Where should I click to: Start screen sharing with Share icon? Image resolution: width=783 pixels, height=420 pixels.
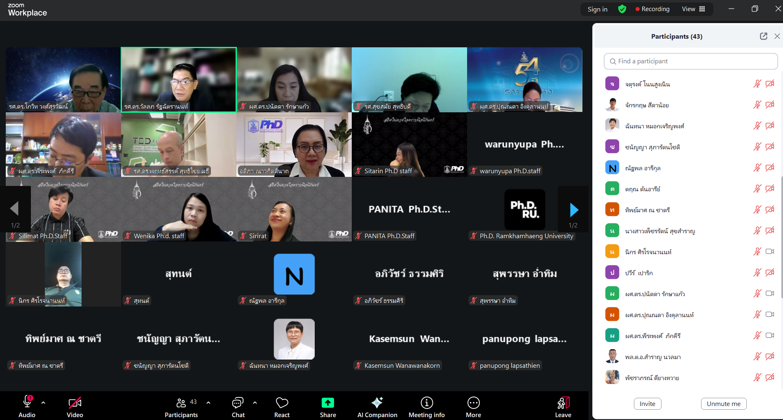coord(328,403)
